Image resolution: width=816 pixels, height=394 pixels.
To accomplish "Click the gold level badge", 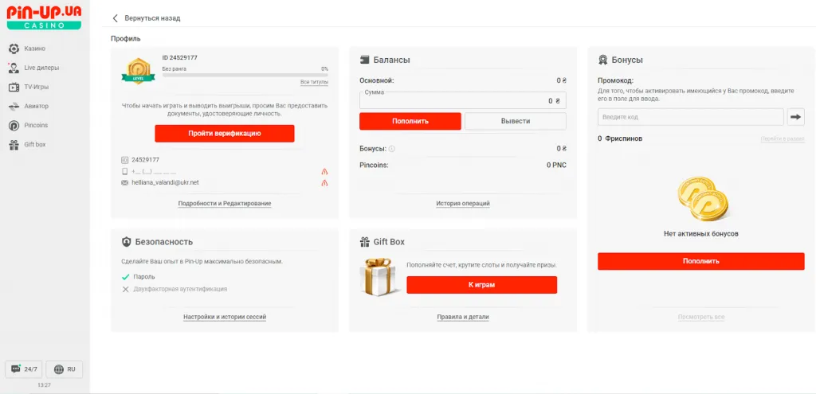I will (138, 71).
